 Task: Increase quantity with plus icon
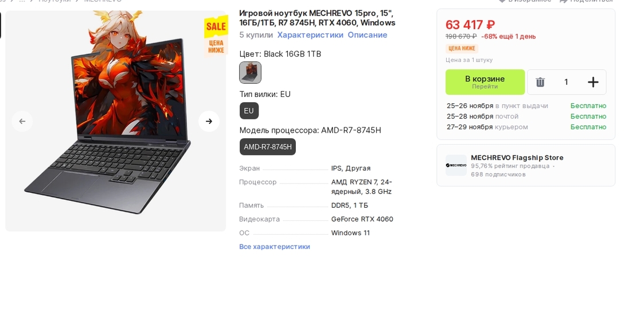tap(593, 82)
